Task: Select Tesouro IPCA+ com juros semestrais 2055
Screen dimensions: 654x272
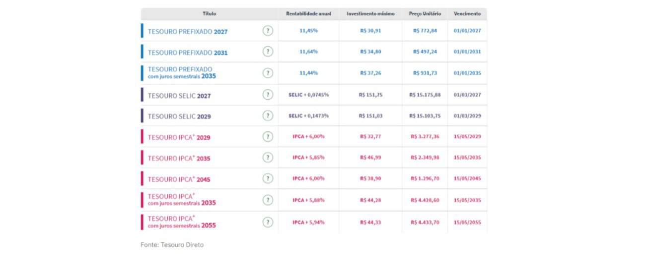Action: [182, 221]
